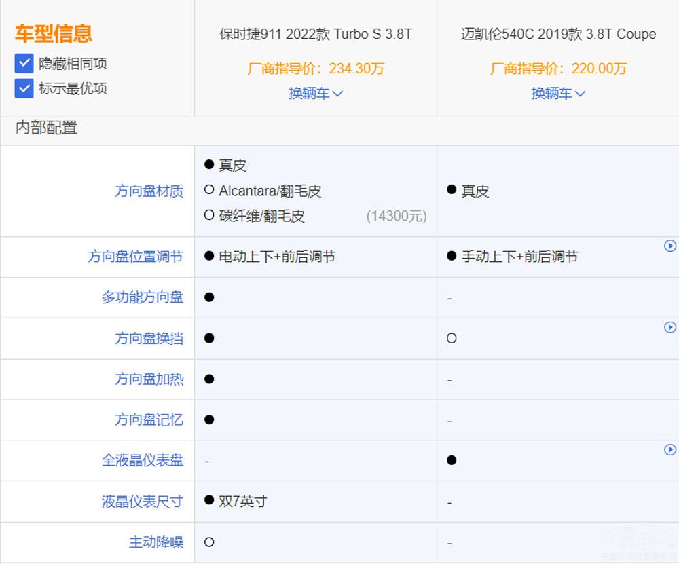Open the 方向盘材质 parameter link
This screenshot has width=679, height=564.
(149, 191)
